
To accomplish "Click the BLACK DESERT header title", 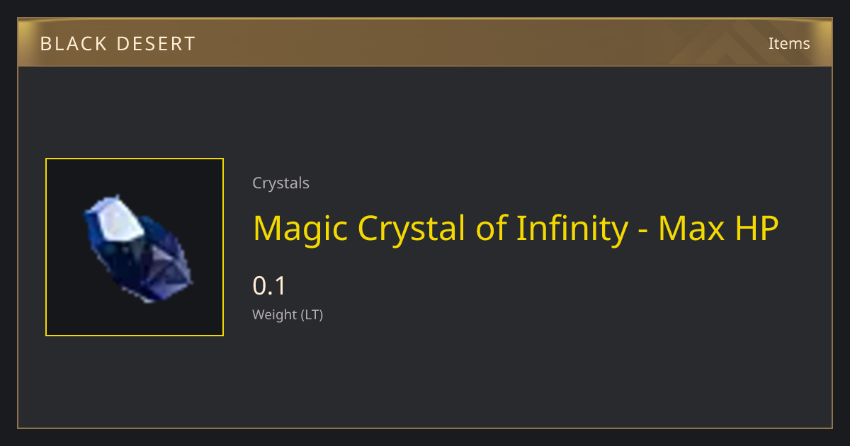I will point(118,44).
